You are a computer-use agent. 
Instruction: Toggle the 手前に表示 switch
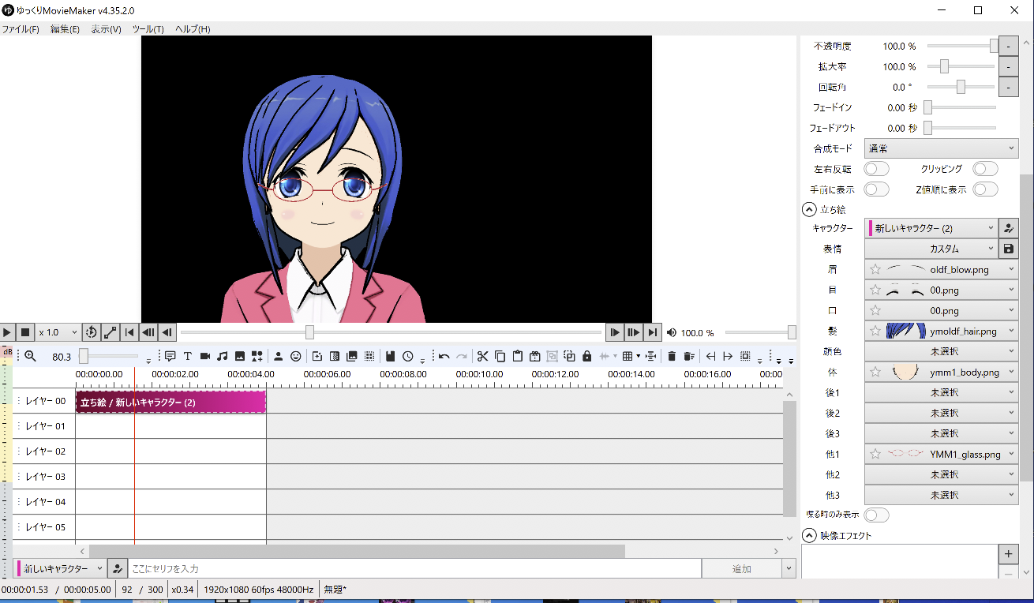[x=876, y=189]
